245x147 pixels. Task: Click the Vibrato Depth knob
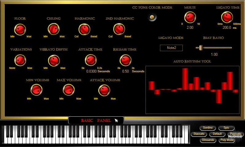[54, 61]
